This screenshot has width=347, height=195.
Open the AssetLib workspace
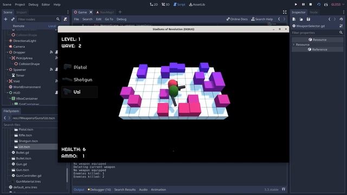pos(197,4)
